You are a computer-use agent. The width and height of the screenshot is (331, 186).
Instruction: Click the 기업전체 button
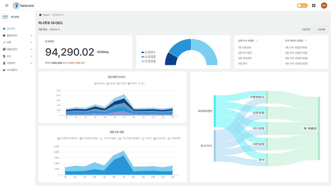[306, 29]
